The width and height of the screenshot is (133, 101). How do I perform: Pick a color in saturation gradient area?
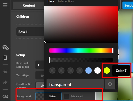tap(81, 25)
